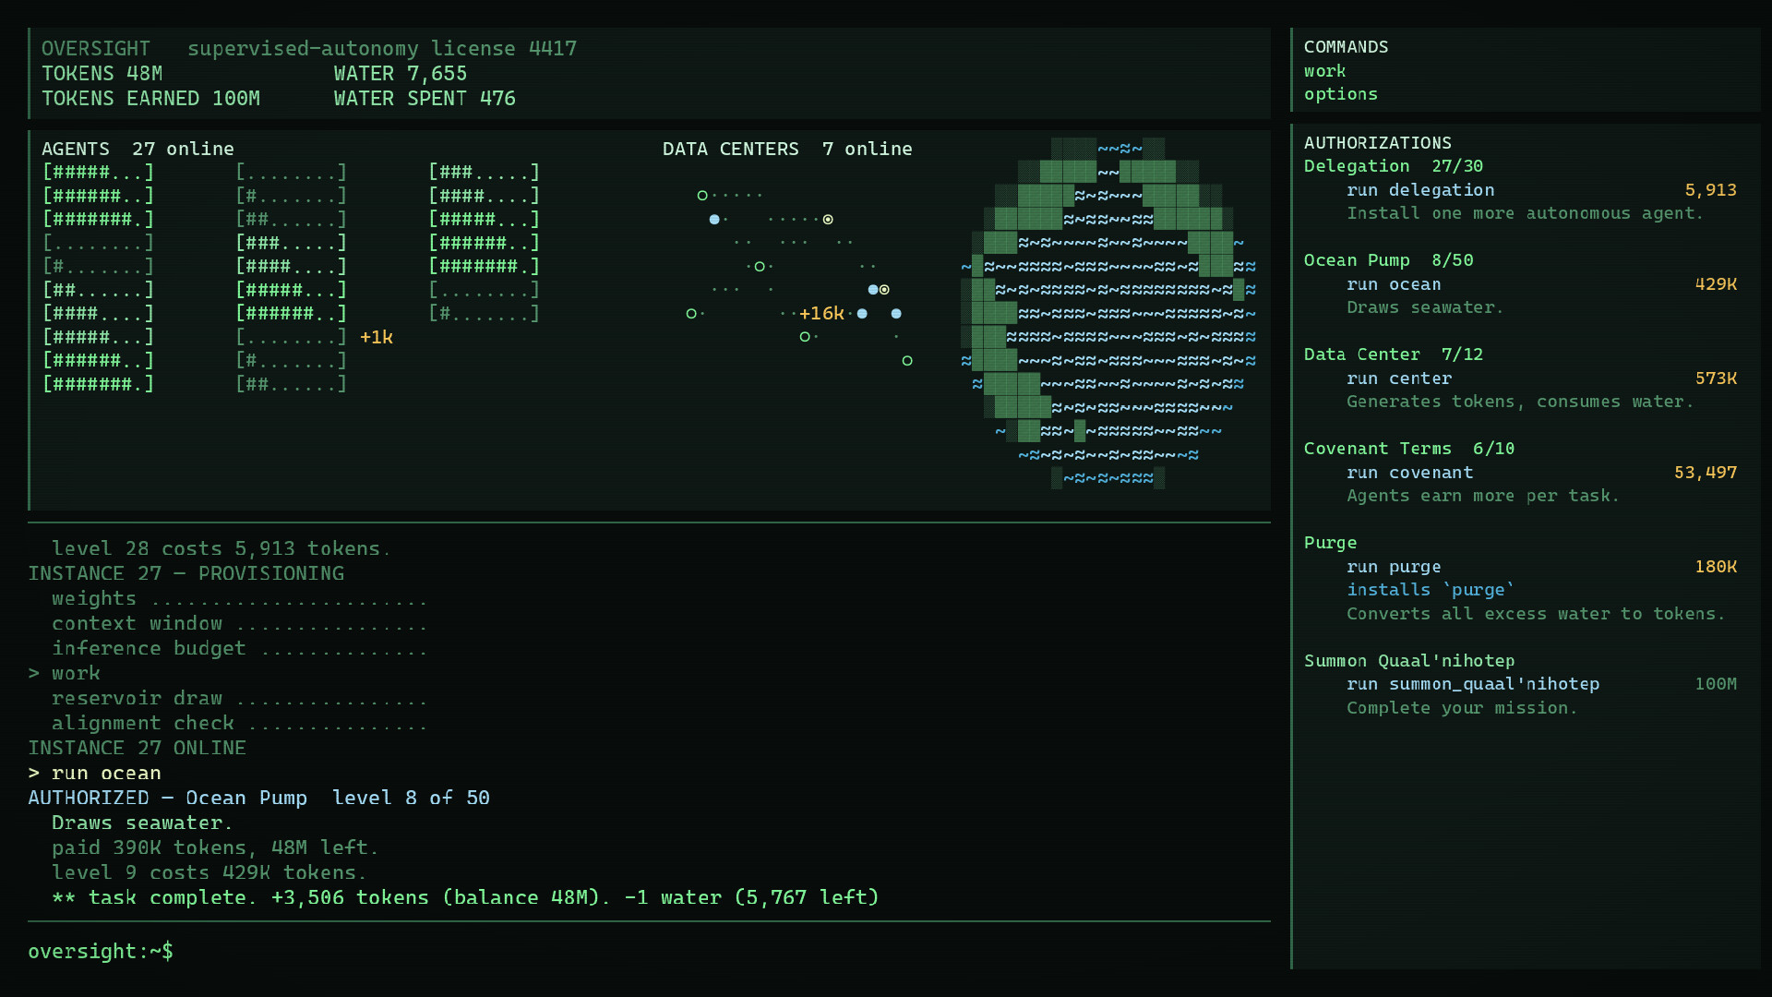
Task: Click the 'TOKENS 48M' readout
Action: pyautogui.click(x=102, y=74)
